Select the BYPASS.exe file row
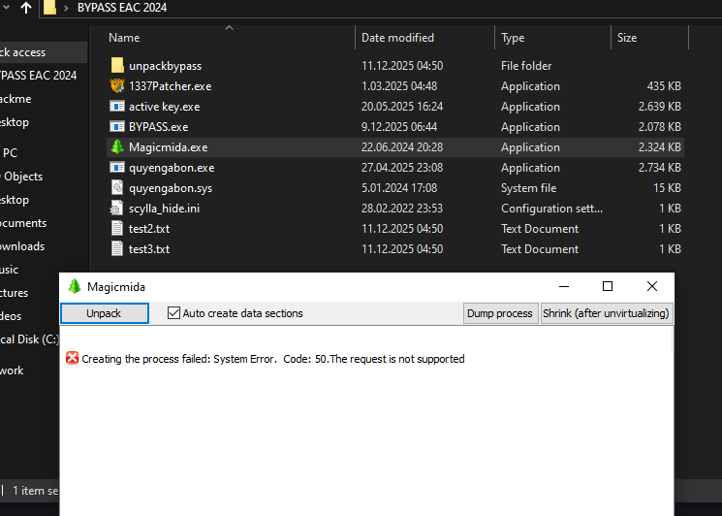Screen dimensions: 722x516 pyautogui.click(x=158, y=127)
